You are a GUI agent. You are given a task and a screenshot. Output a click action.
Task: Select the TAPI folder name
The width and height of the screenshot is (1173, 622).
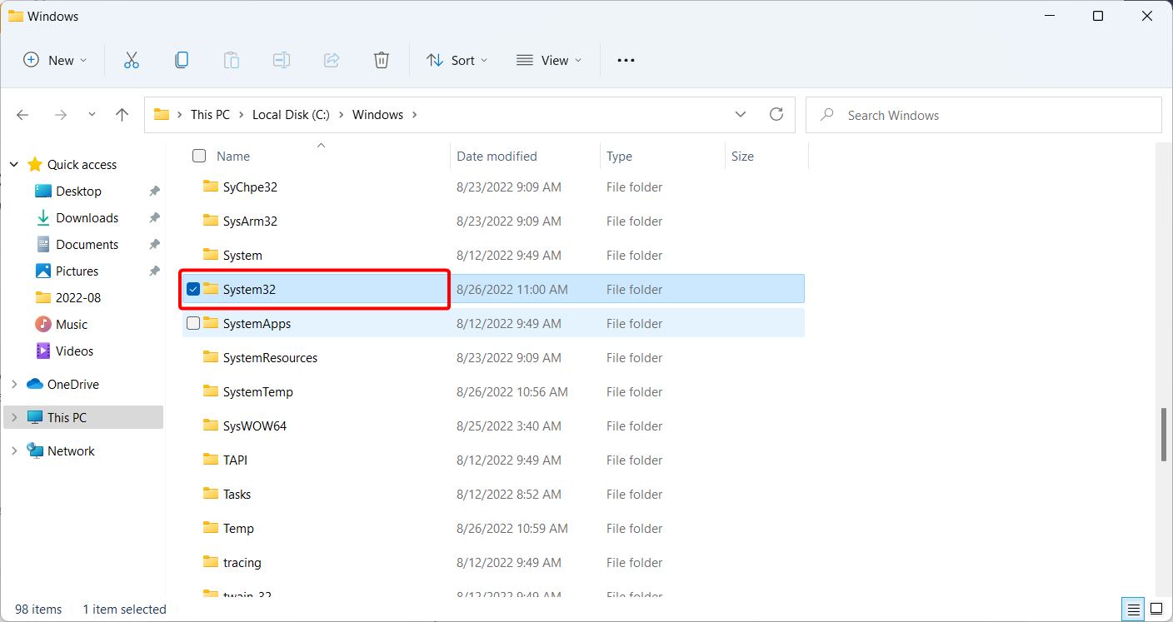(x=235, y=460)
